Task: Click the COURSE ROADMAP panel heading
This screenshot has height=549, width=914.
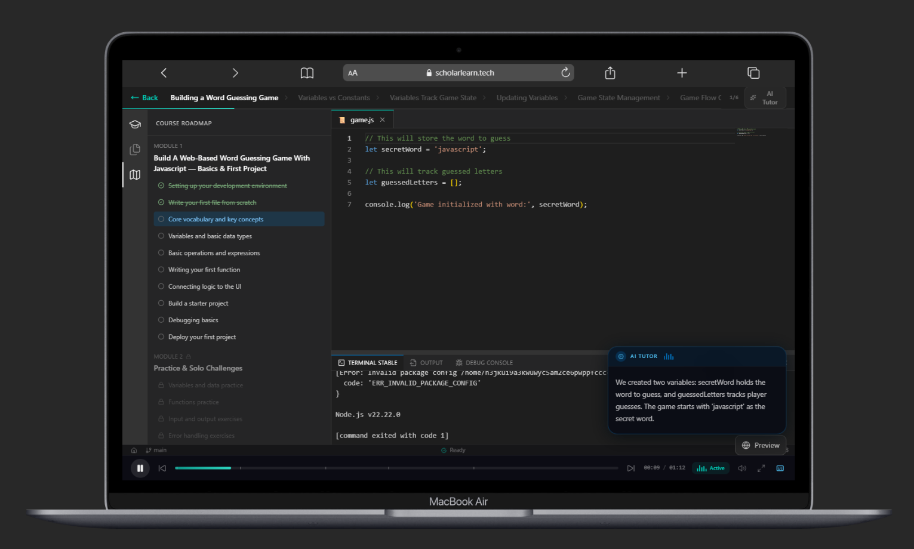Action: (x=184, y=124)
